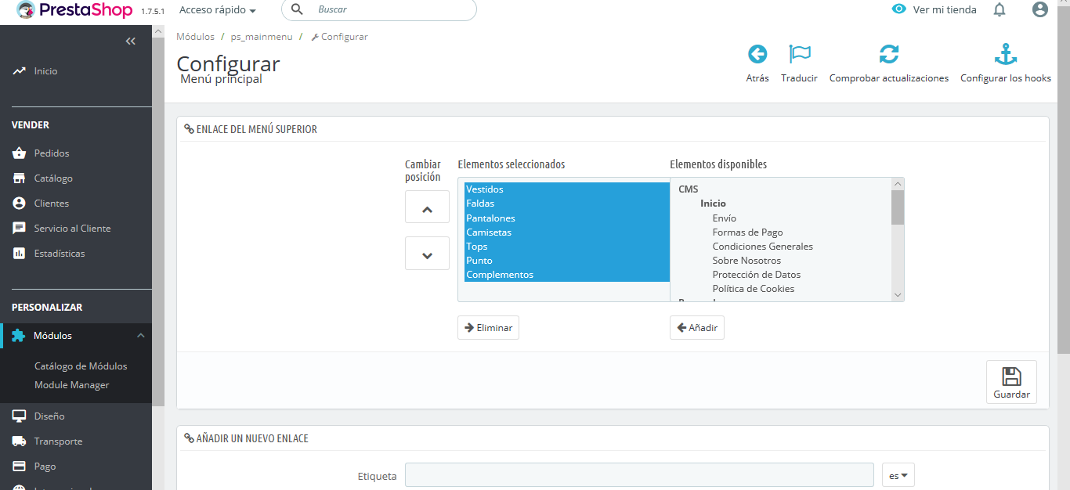
Task: Open the Acceso rápido dropdown
Action: pos(218,10)
